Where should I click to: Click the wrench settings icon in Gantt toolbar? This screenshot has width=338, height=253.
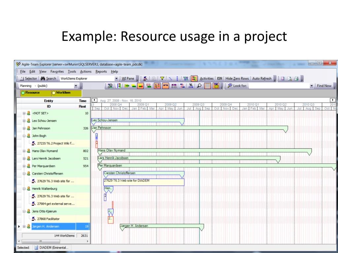tap(109, 86)
